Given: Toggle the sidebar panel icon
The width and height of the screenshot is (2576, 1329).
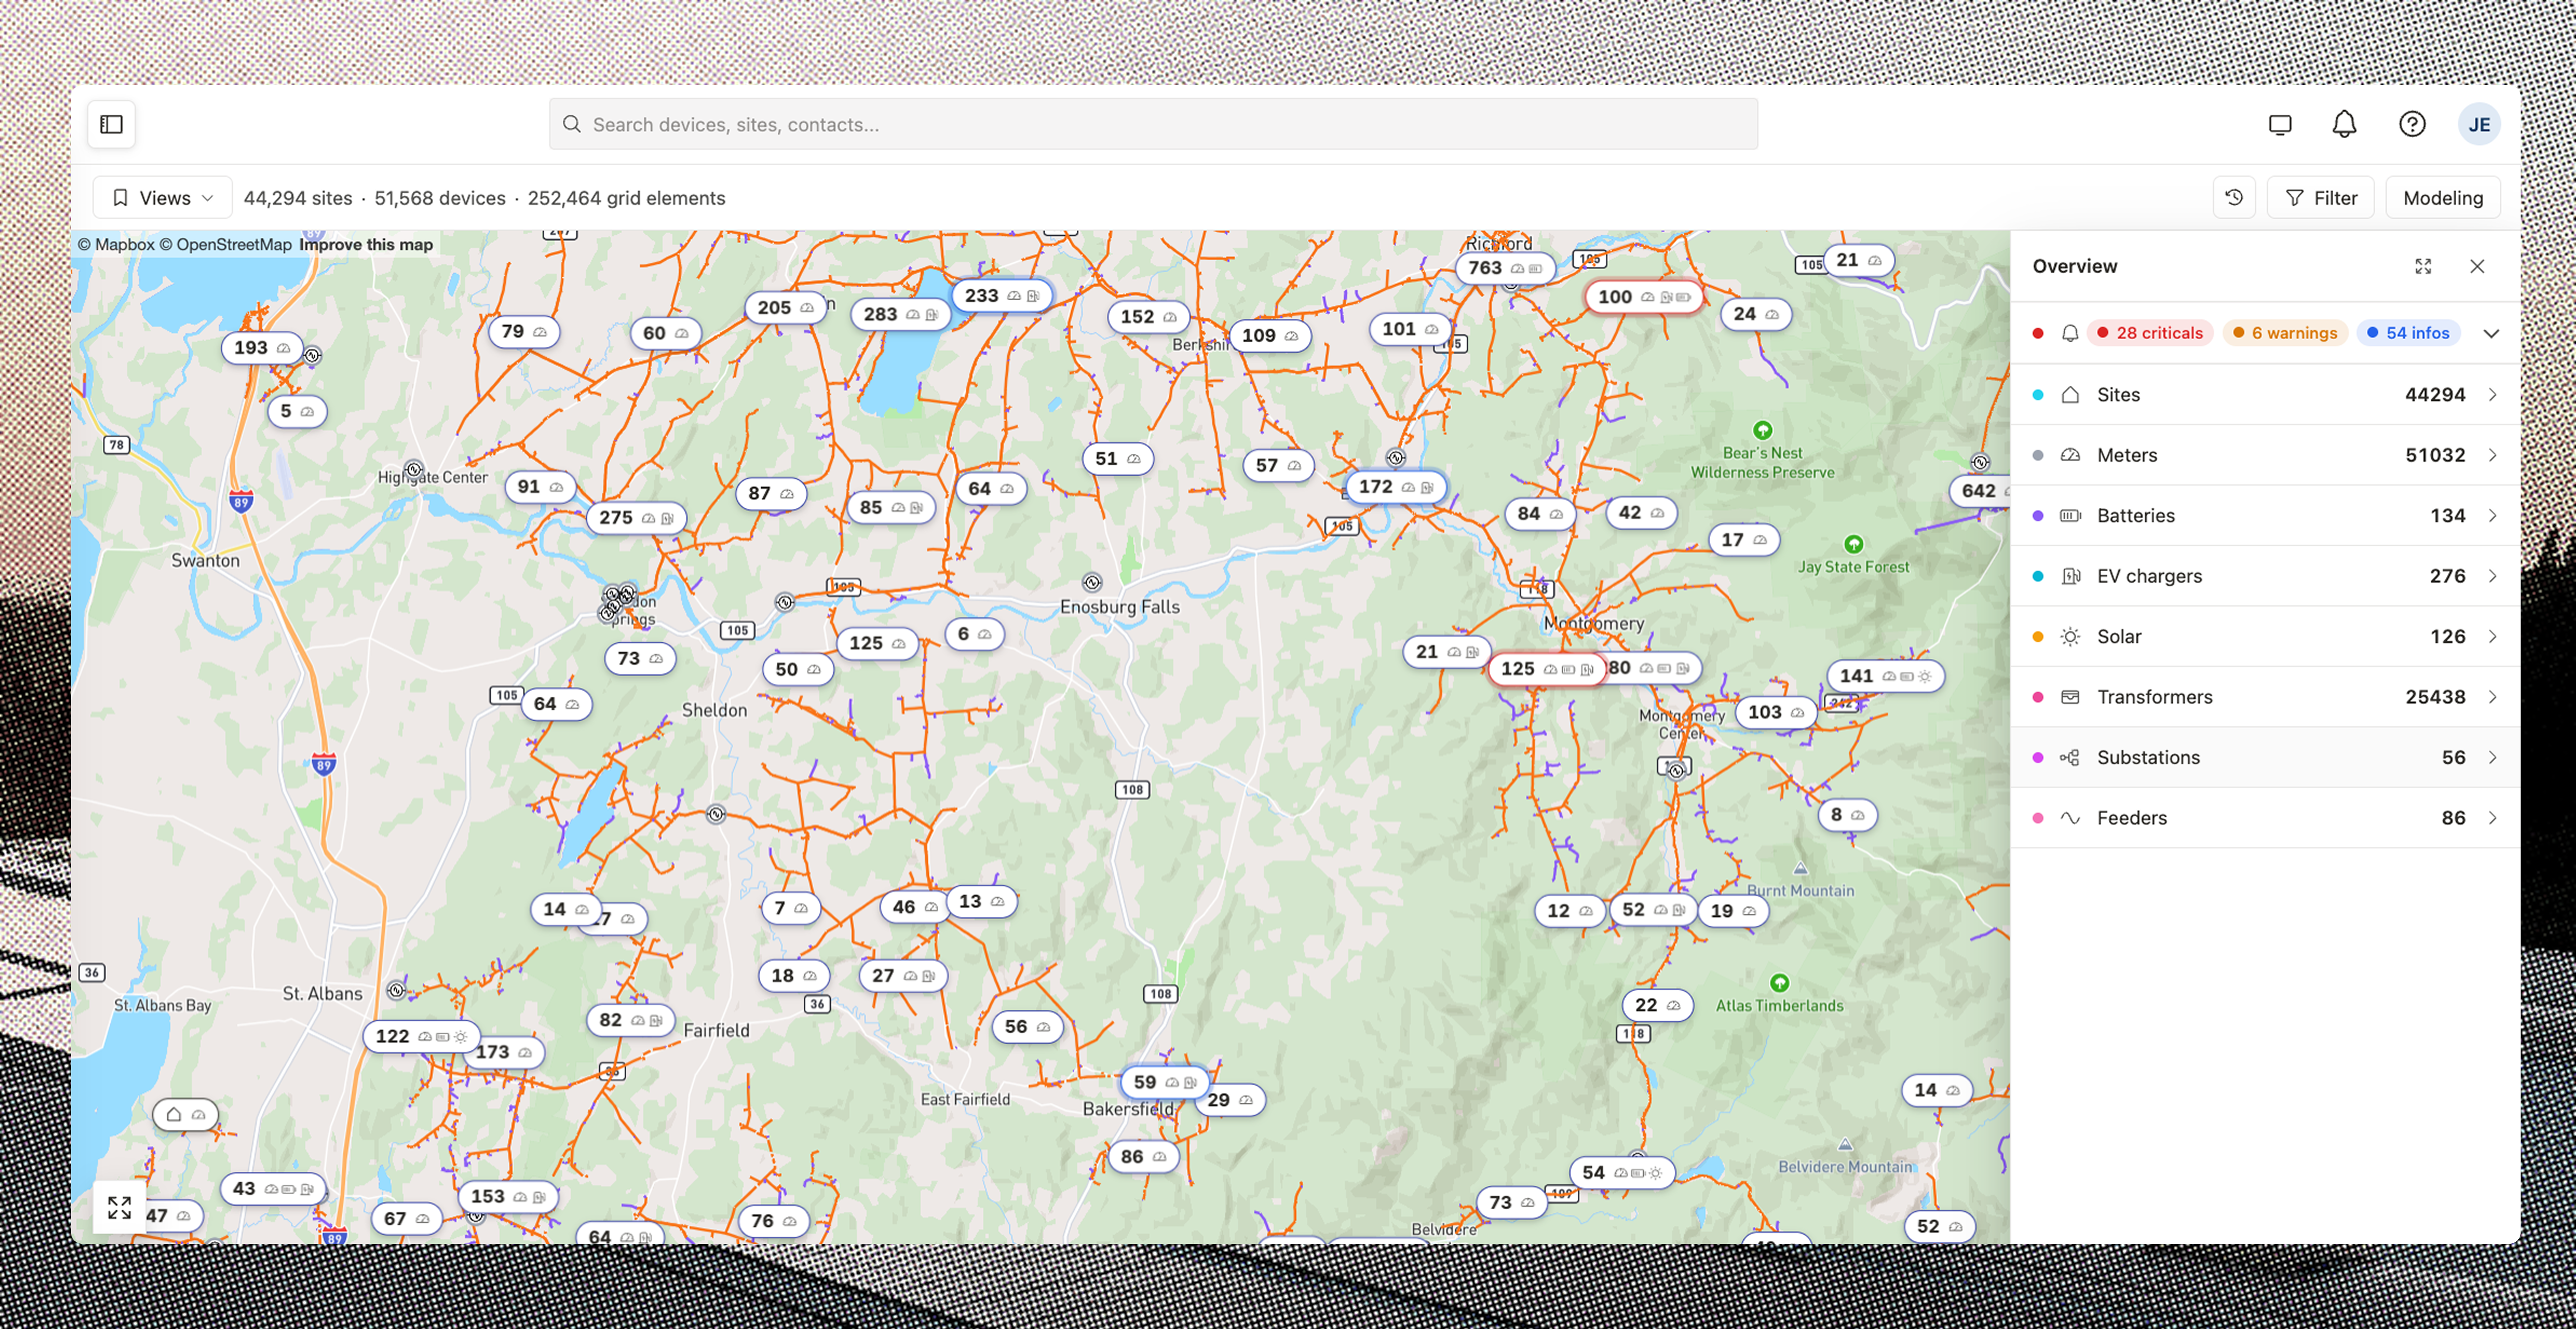Looking at the screenshot, I should (x=111, y=124).
